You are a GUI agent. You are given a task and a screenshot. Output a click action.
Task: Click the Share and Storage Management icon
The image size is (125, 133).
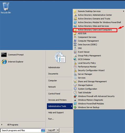(x=75, y=82)
